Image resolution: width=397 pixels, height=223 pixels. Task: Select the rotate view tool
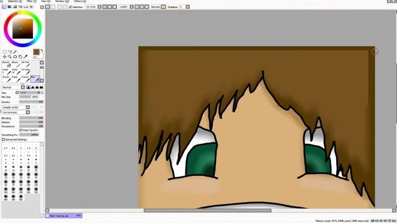click(x=15, y=57)
